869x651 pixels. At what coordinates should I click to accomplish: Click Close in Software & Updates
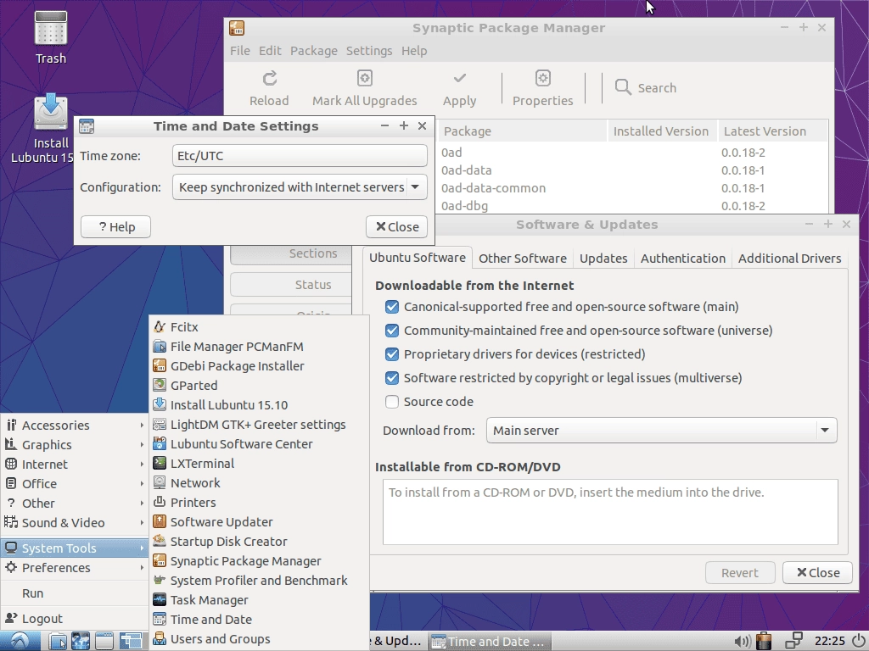tap(818, 573)
